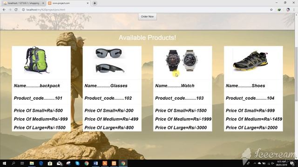Click Product_code 104 text
The height and width of the screenshot is (167, 298).
click(x=250, y=98)
